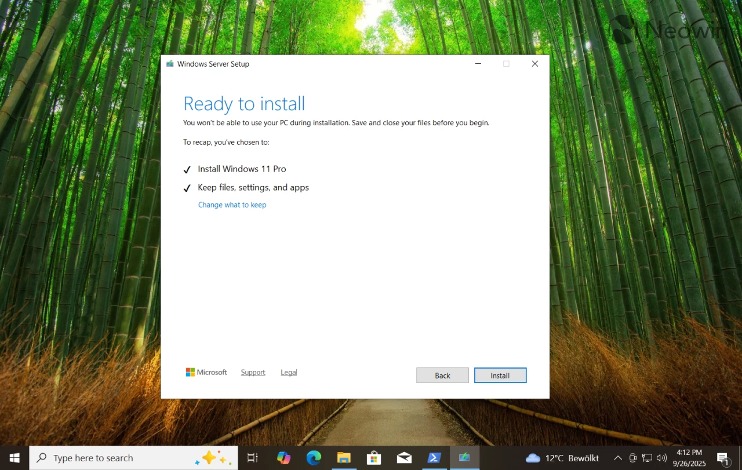Click the Windows Server Setup title bar icon
This screenshot has width=742, height=470.
click(x=170, y=64)
